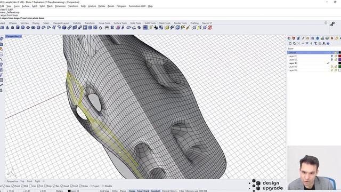Viewport: 341px width, 192px height.
Task: Click the New Sublayer icon in Layers panel
Action: click(x=294, y=44)
